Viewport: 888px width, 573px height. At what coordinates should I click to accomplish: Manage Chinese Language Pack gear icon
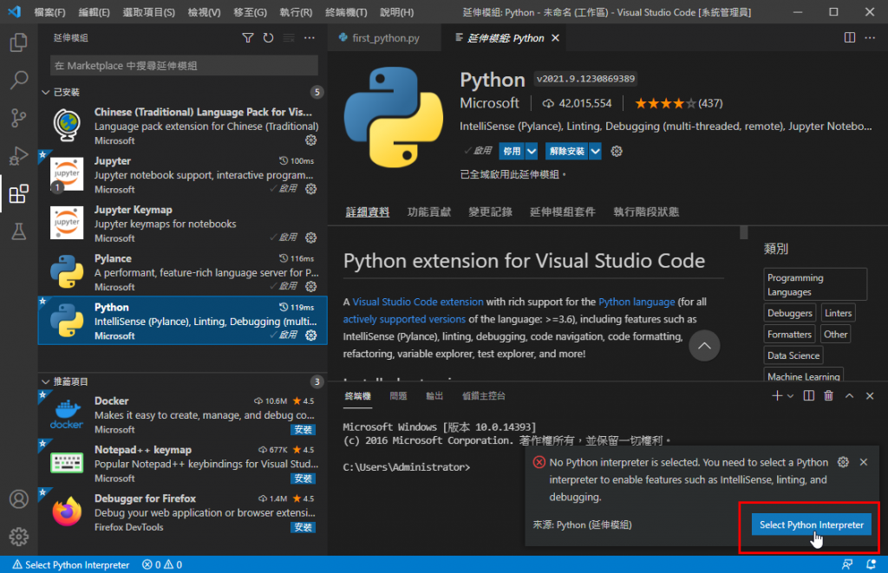pos(311,140)
